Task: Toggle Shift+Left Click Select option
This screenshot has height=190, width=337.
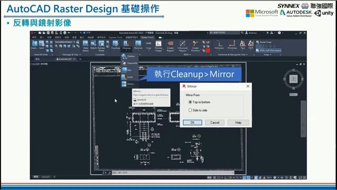Action: click(269, 51)
